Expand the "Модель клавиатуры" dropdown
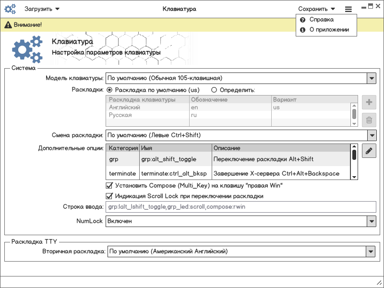Viewport: 384px width, 288px height. point(371,78)
